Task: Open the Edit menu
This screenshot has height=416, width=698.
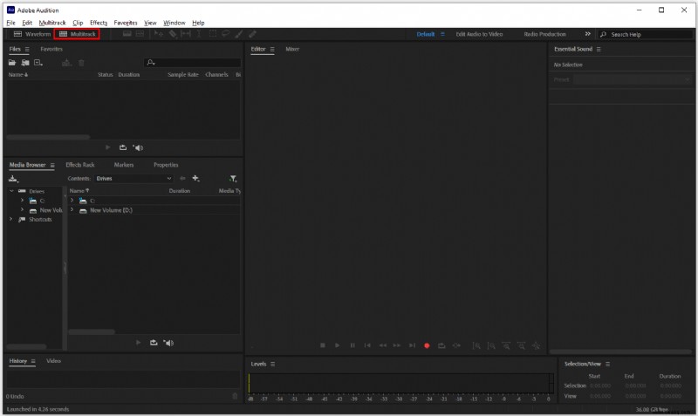Action: (x=27, y=23)
